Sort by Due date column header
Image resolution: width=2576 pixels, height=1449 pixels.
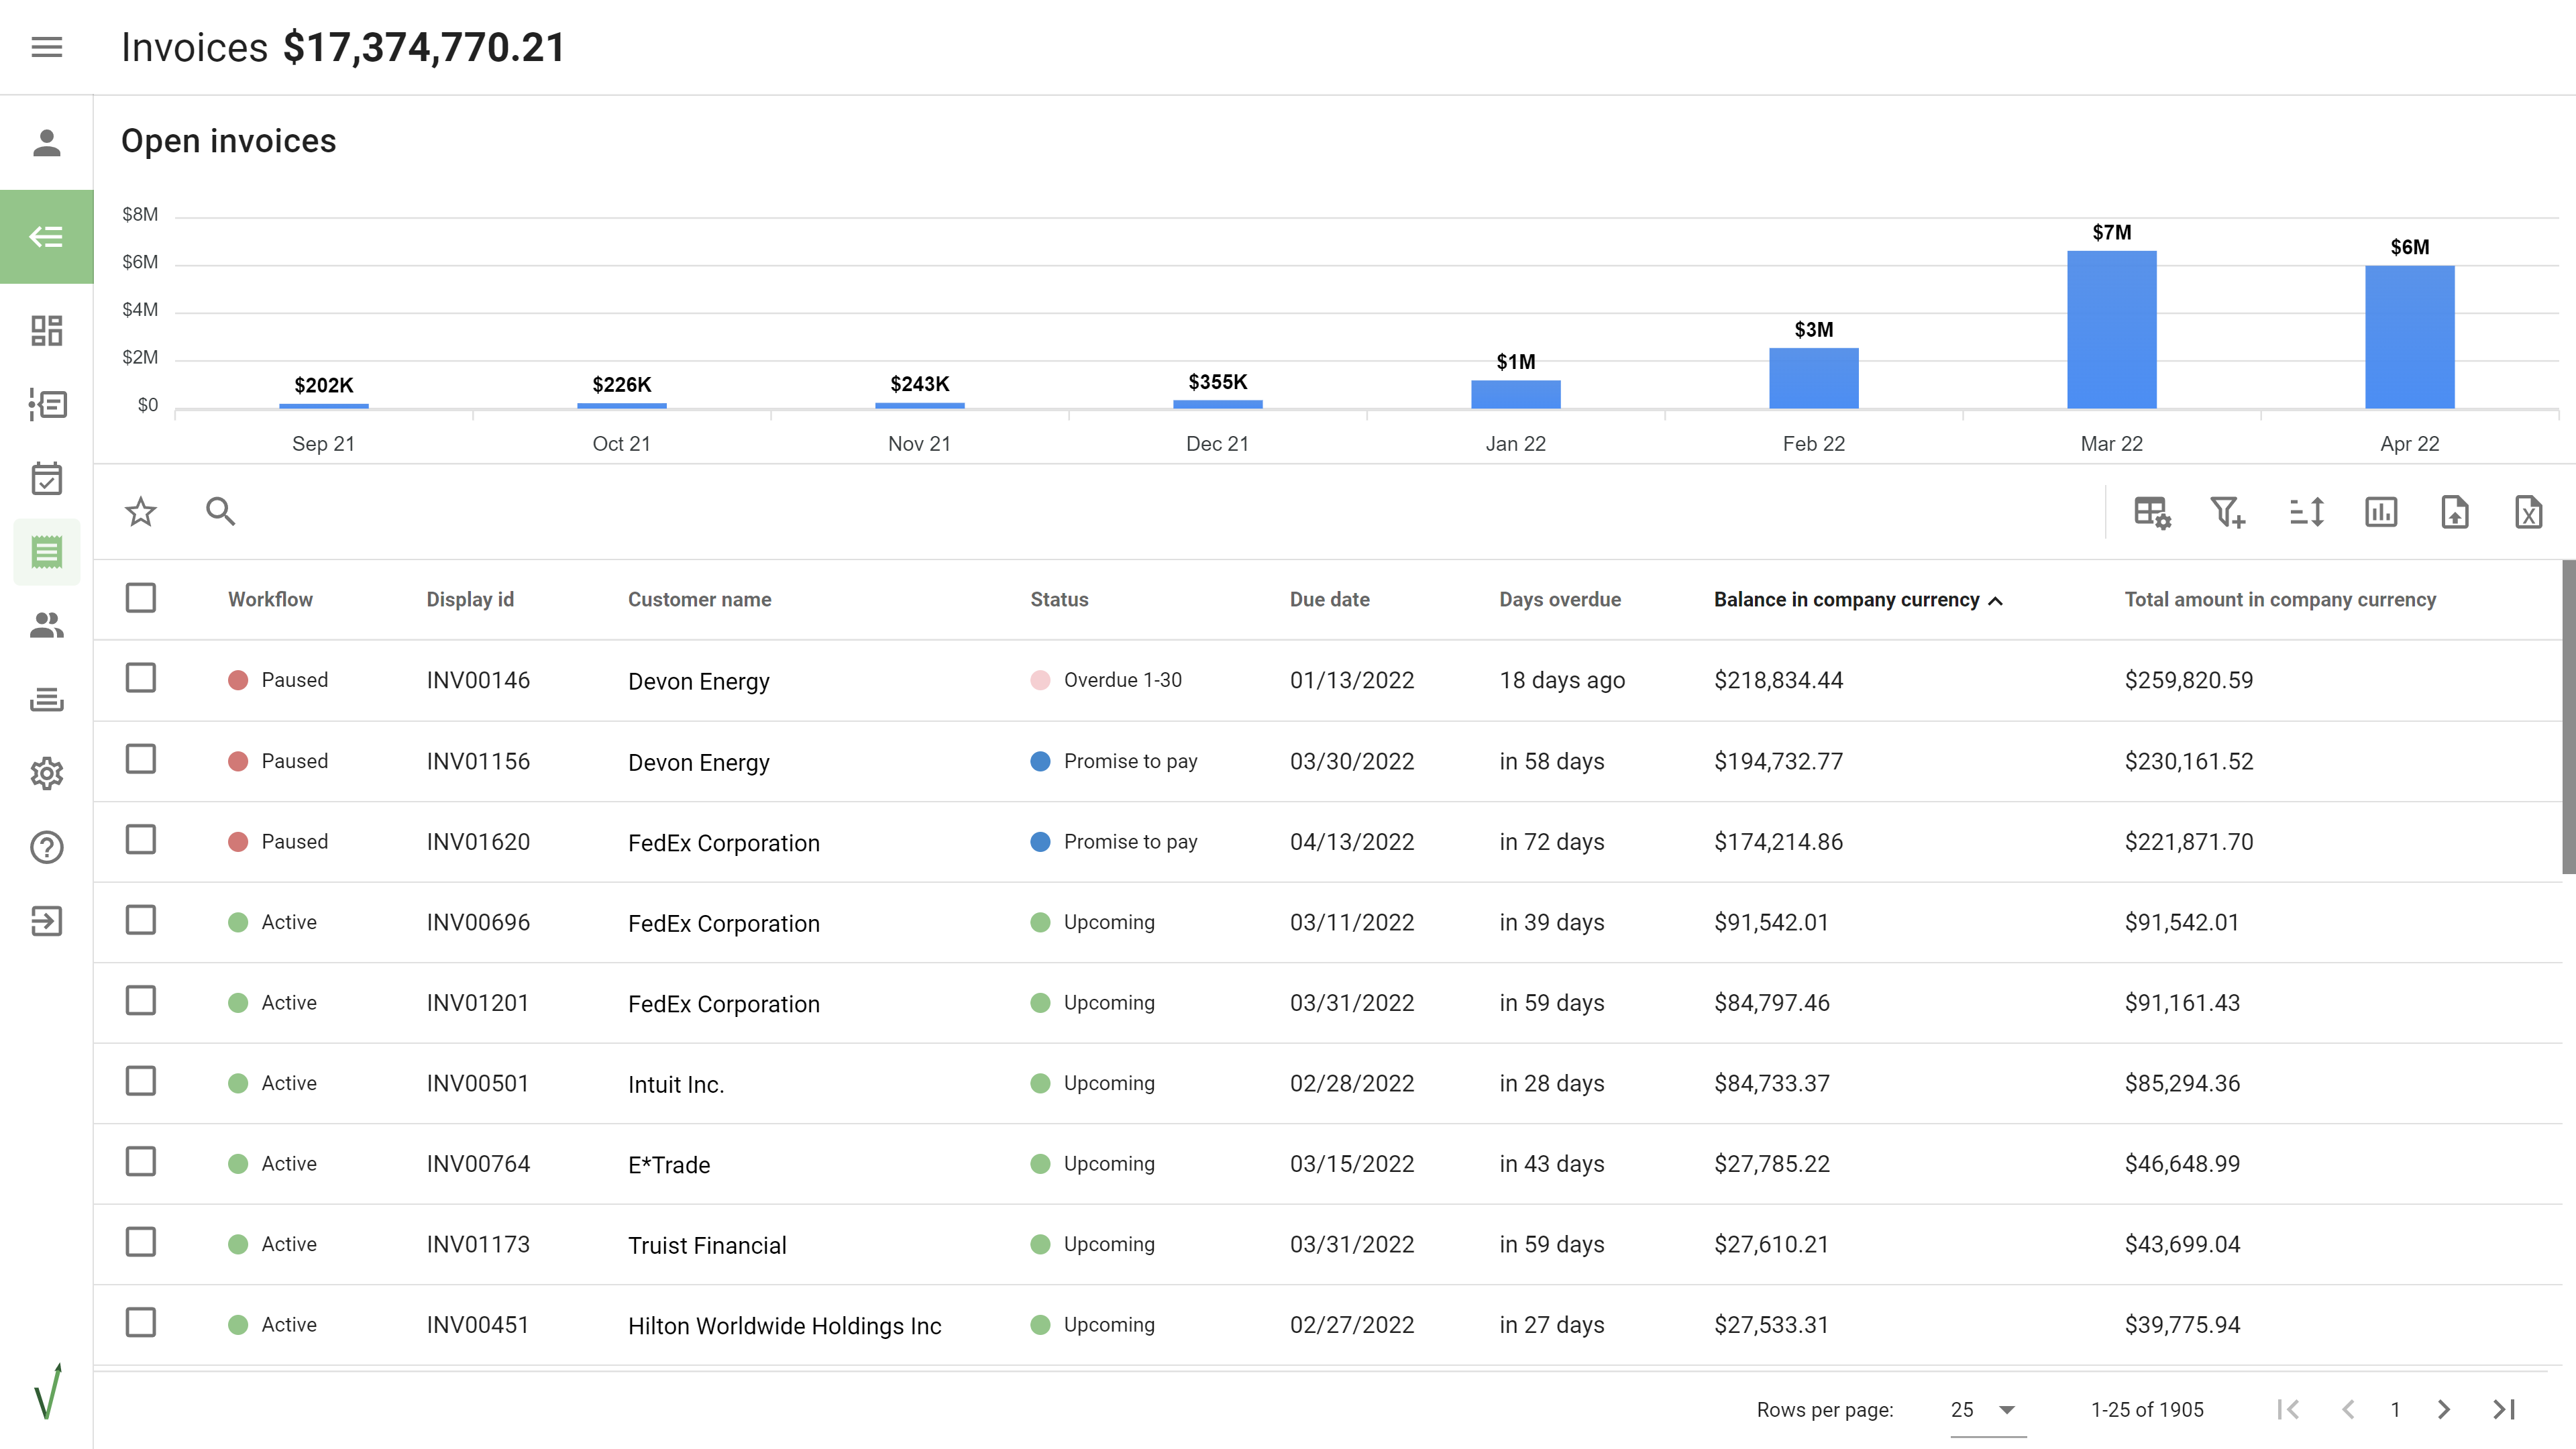point(1329,599)
